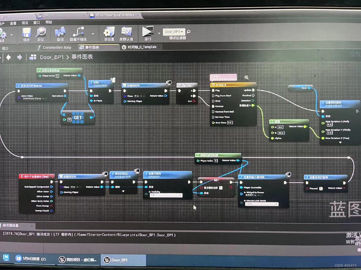
Task: Toggle 显示鼠标光标 checkbox in SET node
Action: pos(221,188)
